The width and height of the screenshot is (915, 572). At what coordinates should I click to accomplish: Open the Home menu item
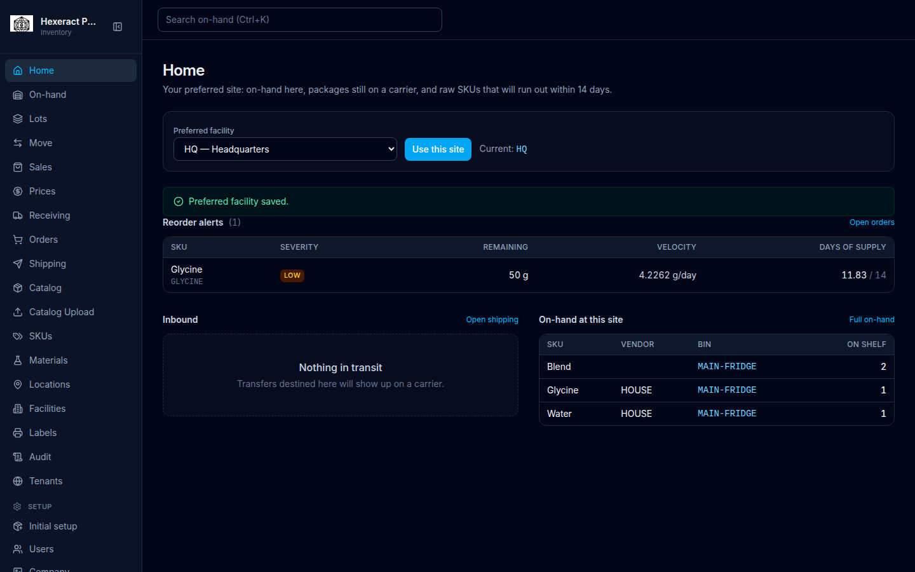[x=71, y=71]
